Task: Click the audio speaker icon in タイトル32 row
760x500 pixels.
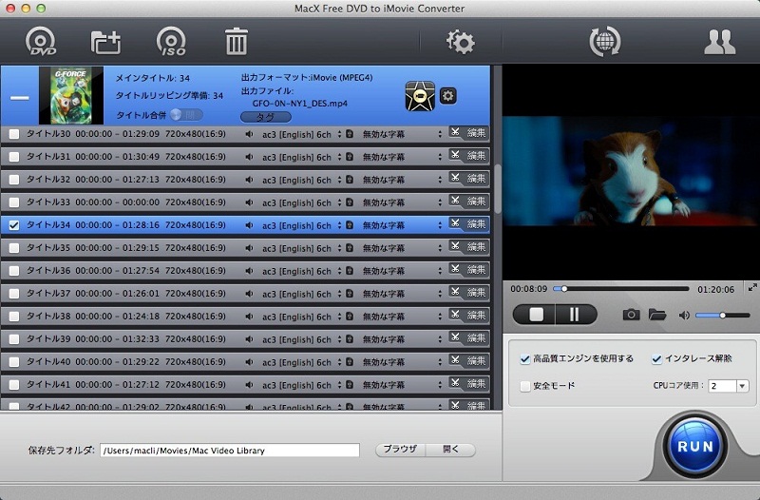Action: pyautogui.click(x=249, y=180)
